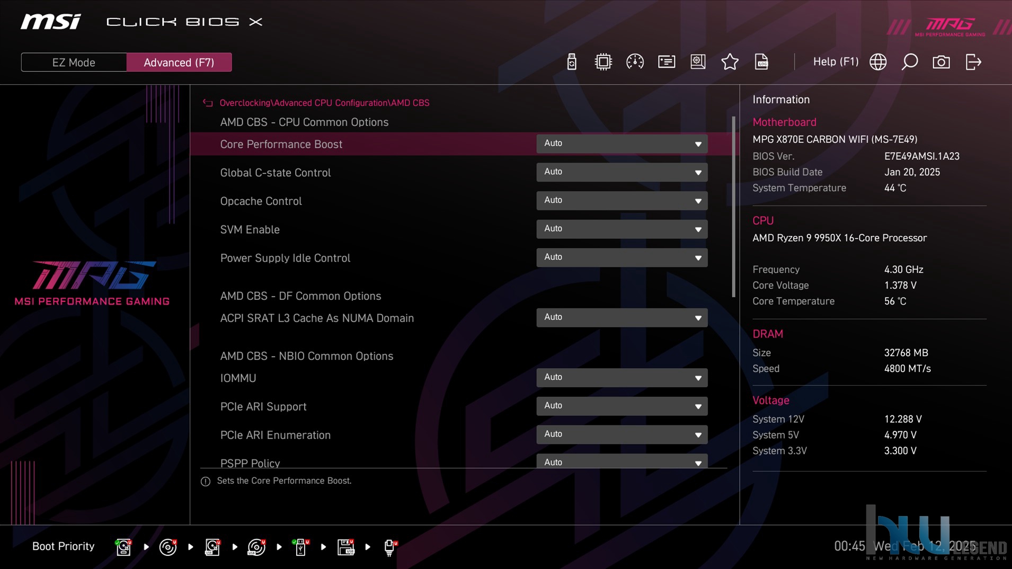Select the PCIe ARI Enumeration label

coord(275,435)
